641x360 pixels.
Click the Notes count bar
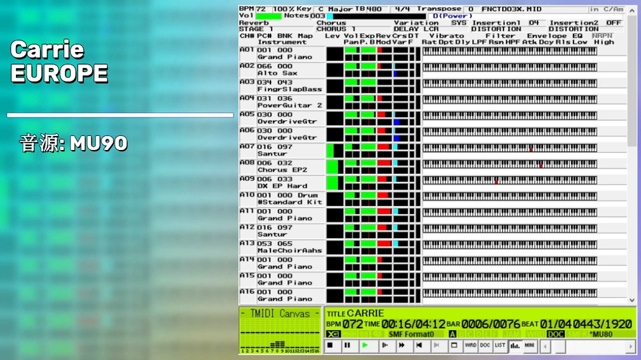[376, 16]
